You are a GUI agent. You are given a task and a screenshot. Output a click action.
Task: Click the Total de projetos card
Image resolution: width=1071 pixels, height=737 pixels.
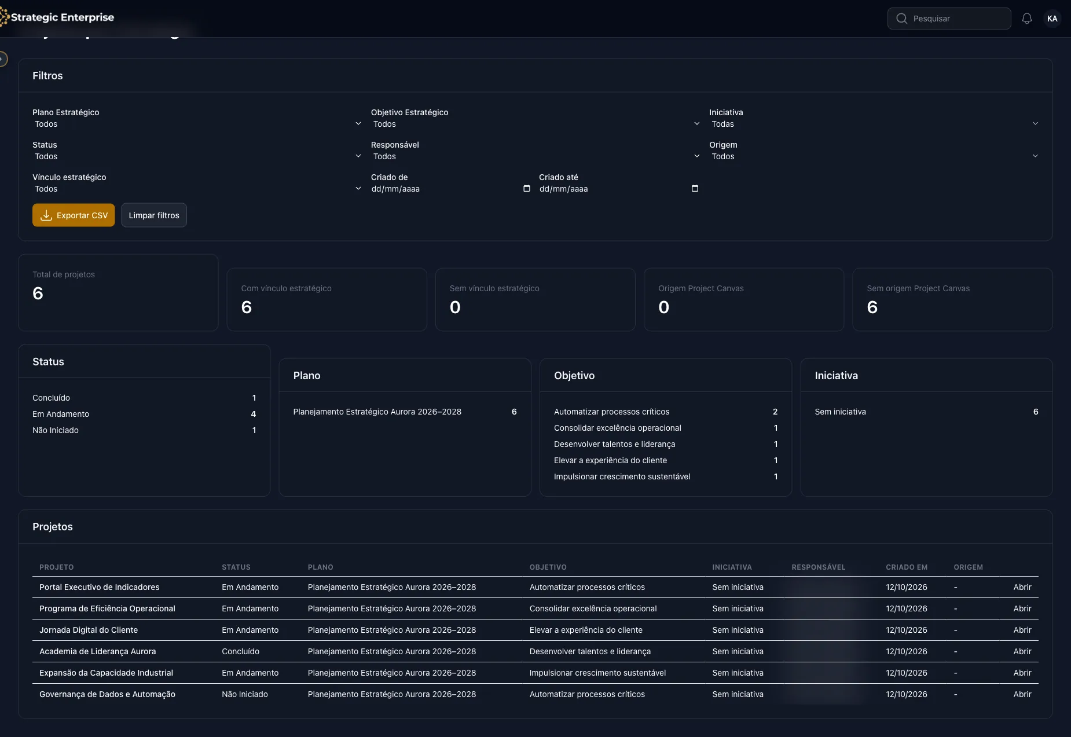click(118, 292)
